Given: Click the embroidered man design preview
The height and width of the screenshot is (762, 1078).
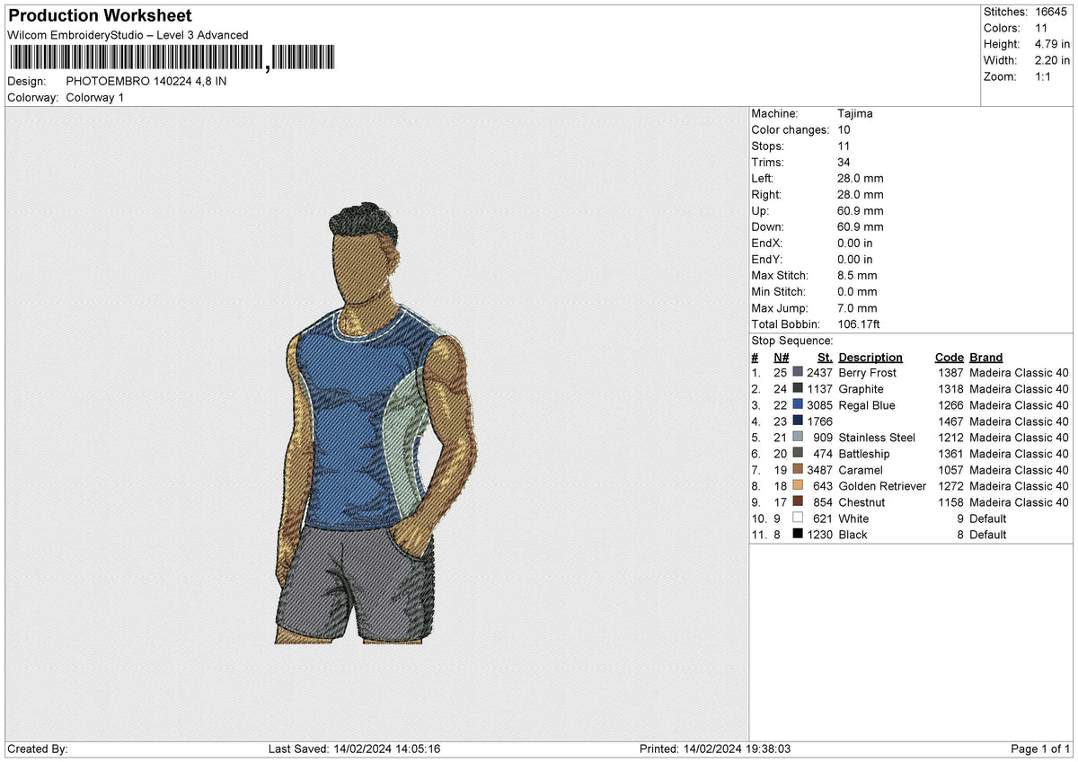Looking at the screenshot, I should (x=376, y=425).
